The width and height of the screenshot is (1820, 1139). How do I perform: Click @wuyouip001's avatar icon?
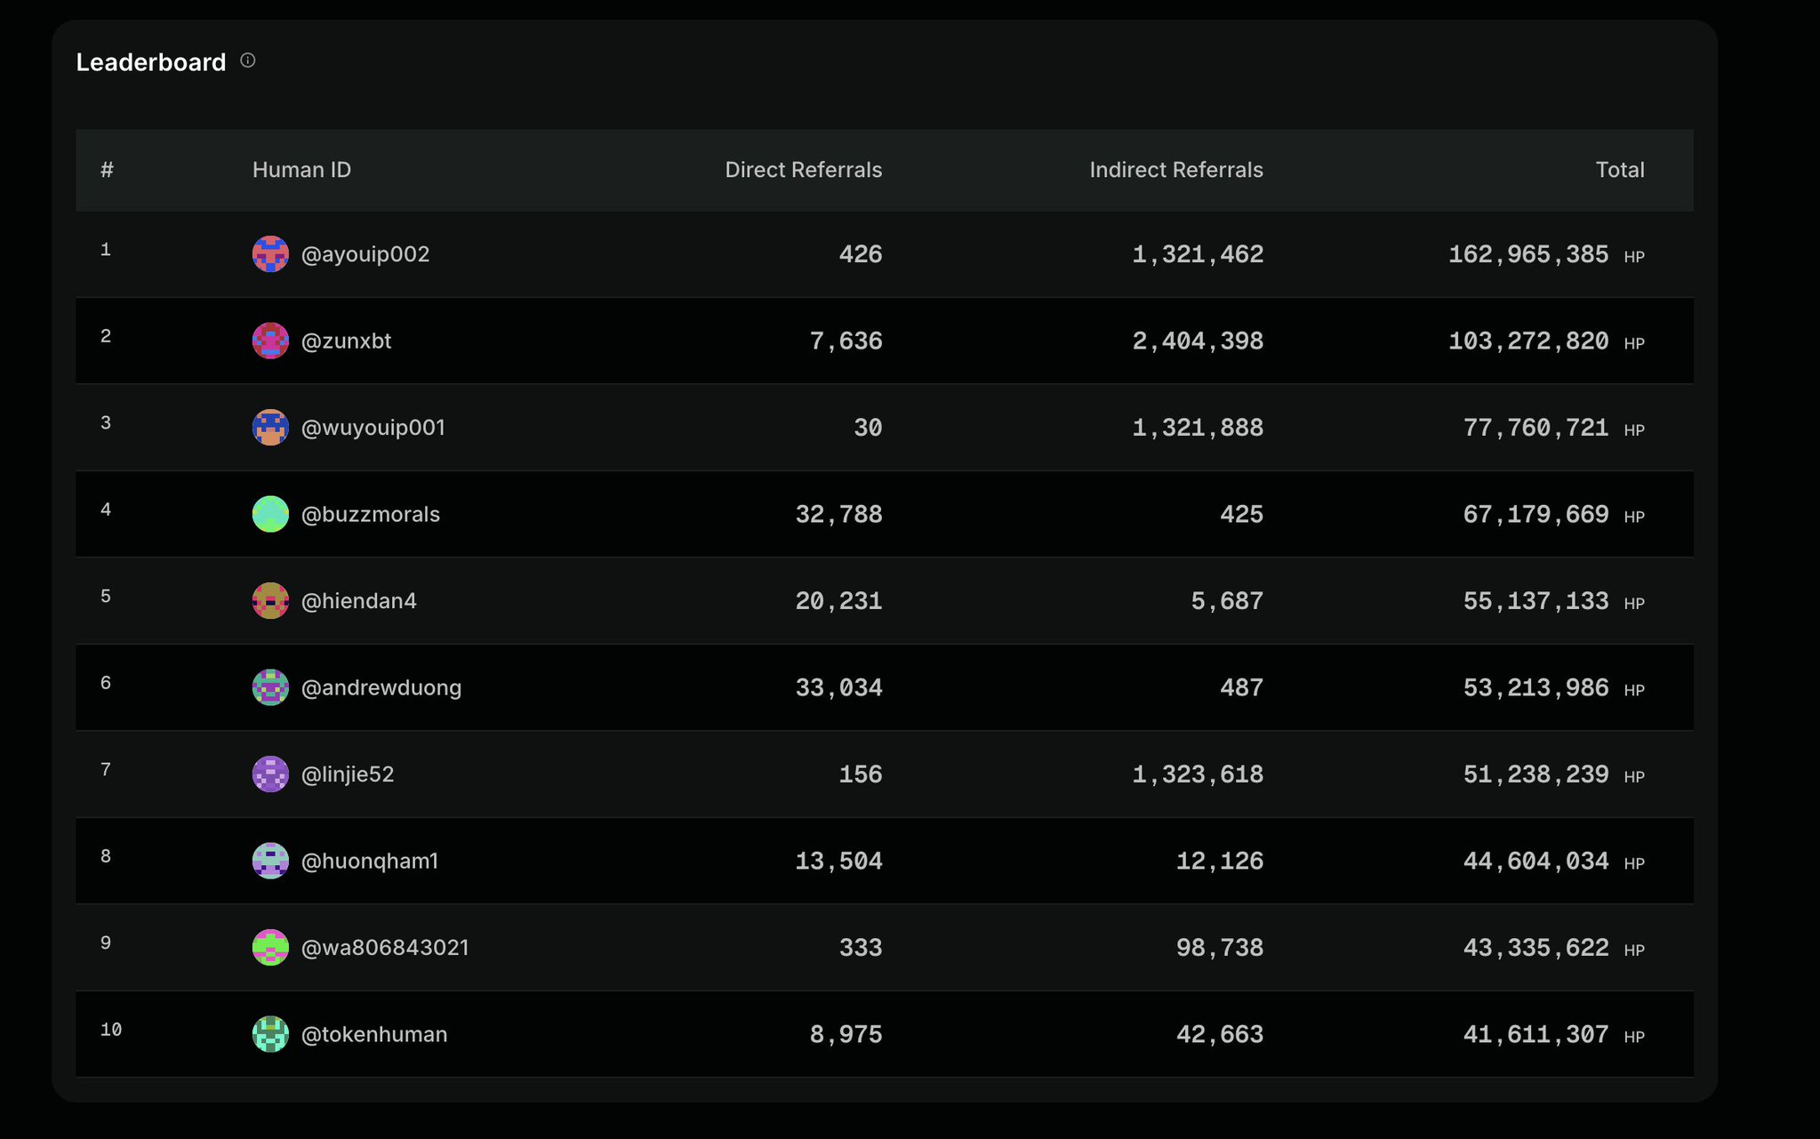(270, 428)
